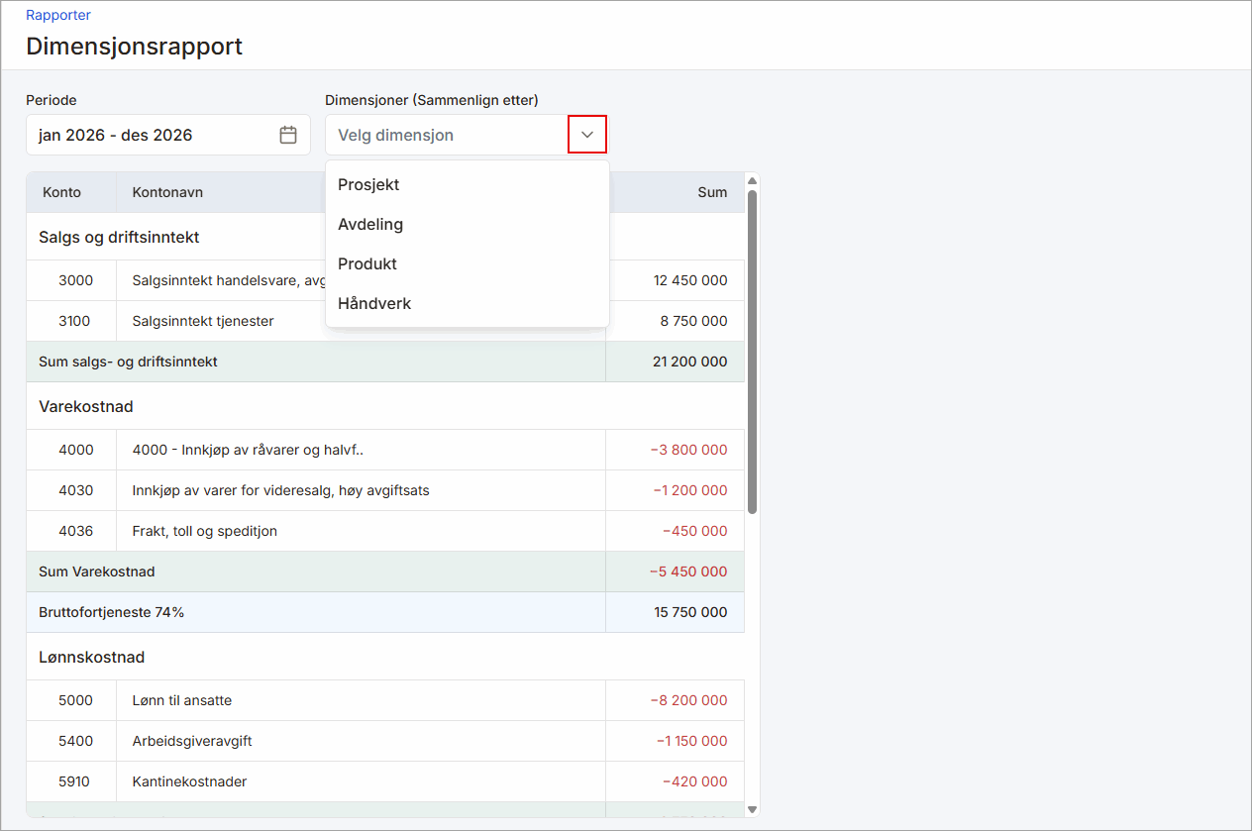Screen dimensions: 1252x831
Task: Click the Kontonavn column header
Action: click(x=167, y=192)
